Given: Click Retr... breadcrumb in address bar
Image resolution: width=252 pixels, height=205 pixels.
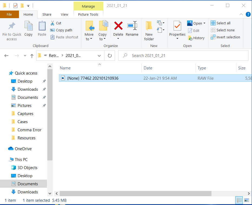Looking at the screenshot, I should (x=54, y=56).
